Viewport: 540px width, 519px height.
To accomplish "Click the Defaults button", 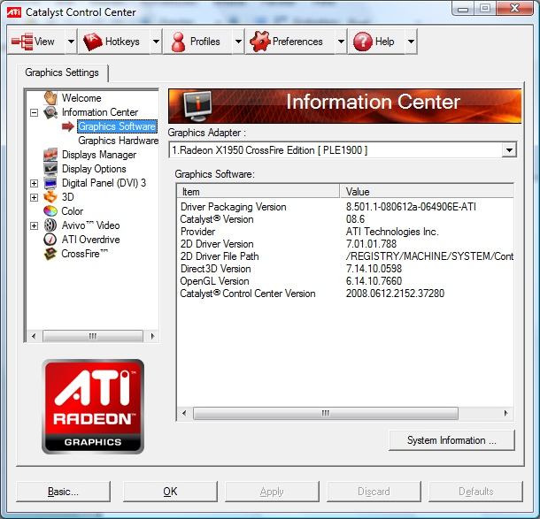I will (475, 492).
